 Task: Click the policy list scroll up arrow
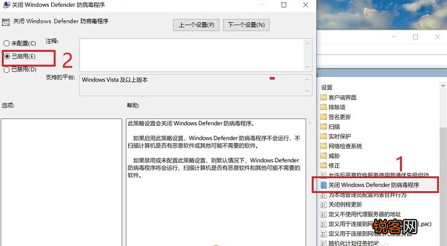443,86
